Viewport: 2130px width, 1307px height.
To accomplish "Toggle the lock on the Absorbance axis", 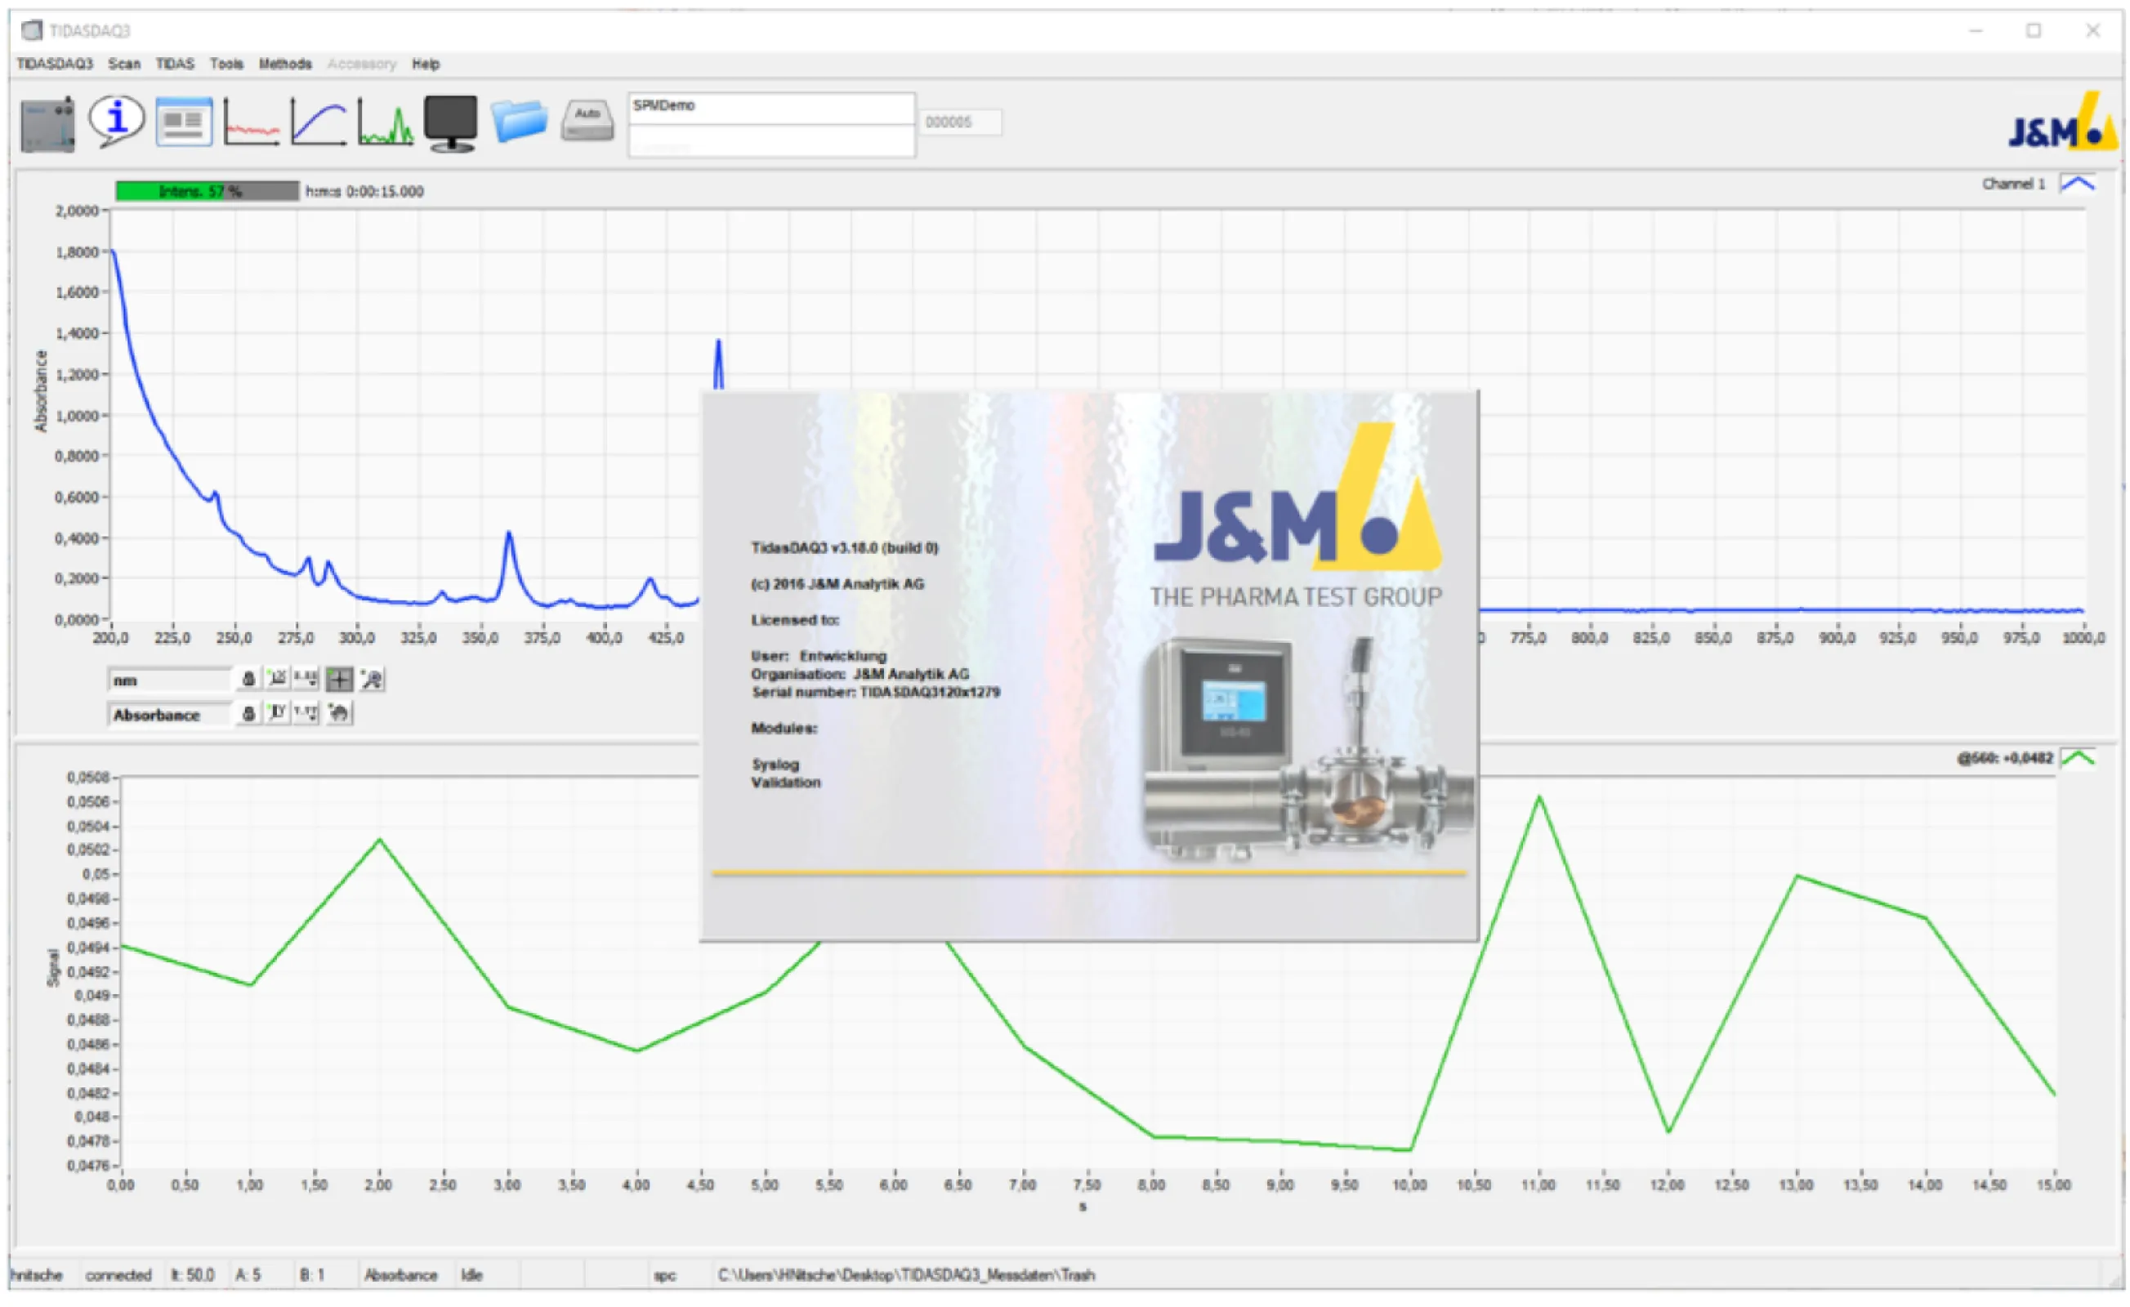I will 249,715.
